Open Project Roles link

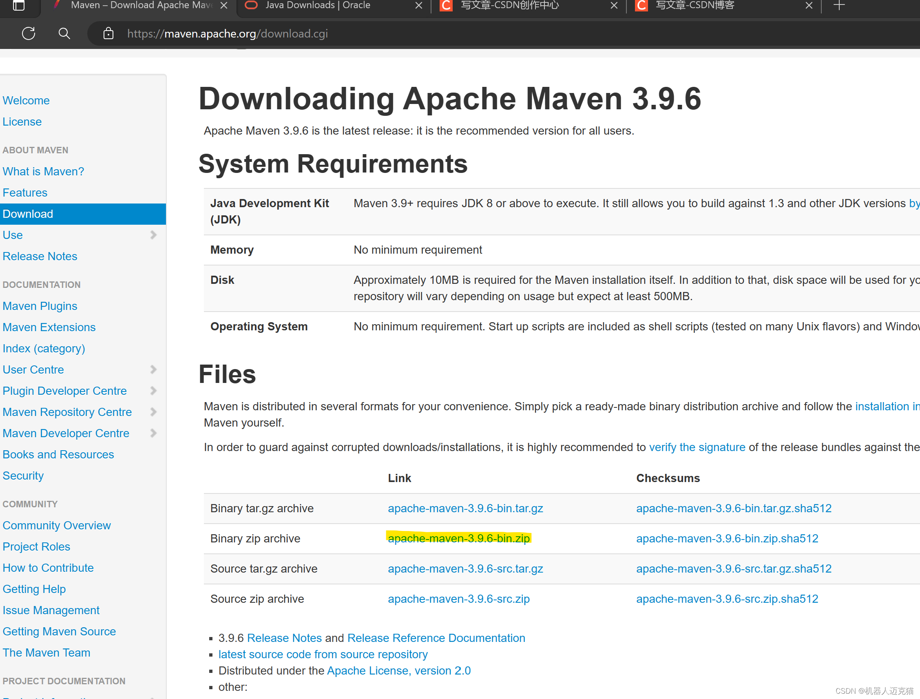[x=36, y=547]
